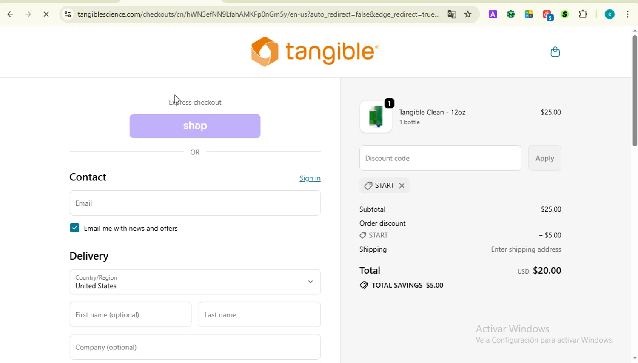638x363 pixels.
Task: Click the Tangible Clean - 12oz text
Action: [x=432, y=112]
